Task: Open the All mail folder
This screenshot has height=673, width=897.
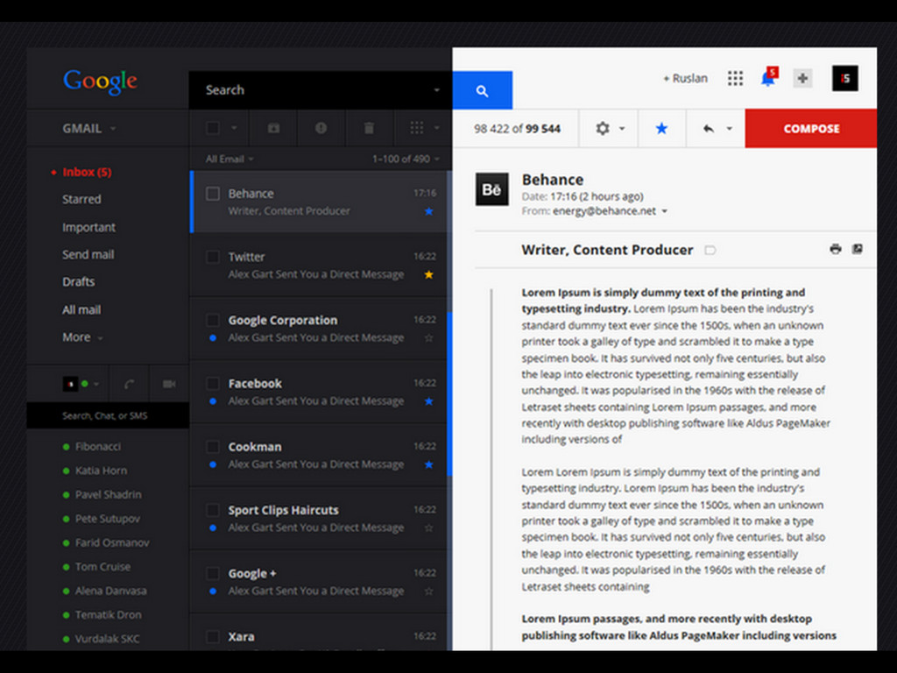Action: click(x=81, y=309)
